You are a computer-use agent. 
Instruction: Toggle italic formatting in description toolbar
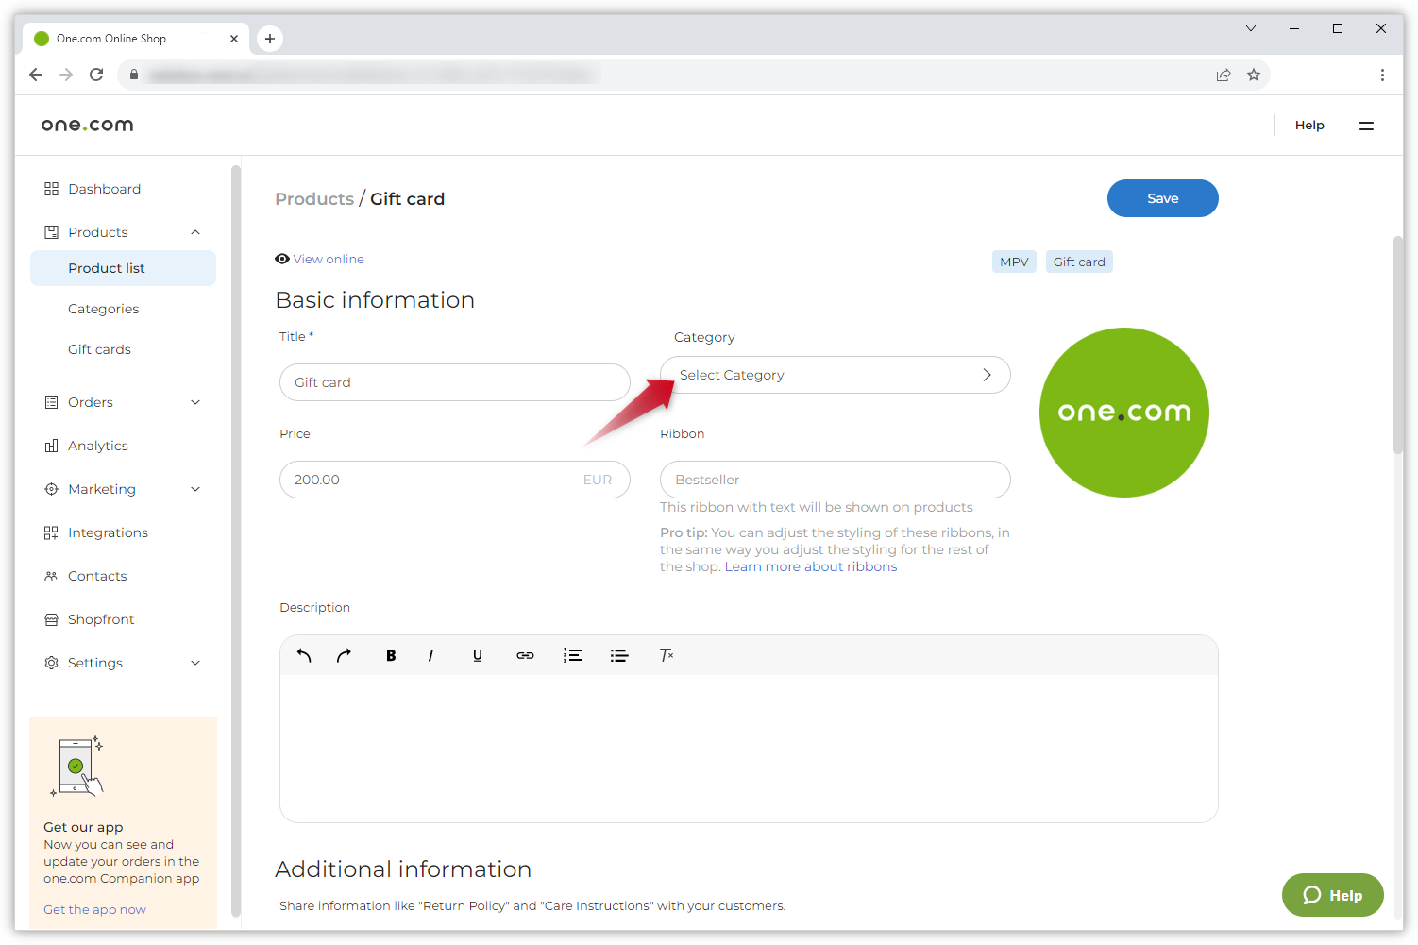tap(430, 655)
